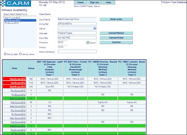Open the Help menu item
This screenshot has height=135, width=187.
(x=108, y=2)
